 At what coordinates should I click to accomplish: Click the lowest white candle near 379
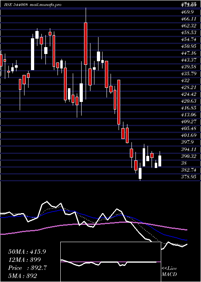click(140, 173)
